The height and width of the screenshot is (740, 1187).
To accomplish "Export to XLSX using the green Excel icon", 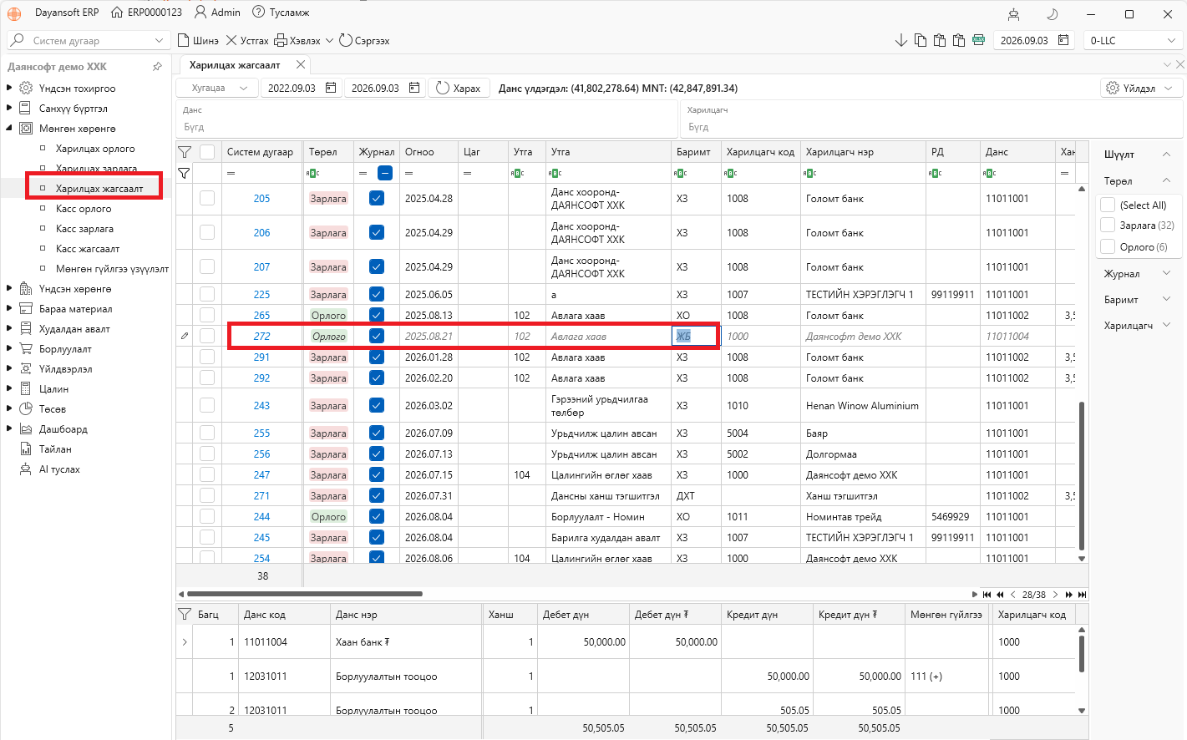I will click(978, 40).
